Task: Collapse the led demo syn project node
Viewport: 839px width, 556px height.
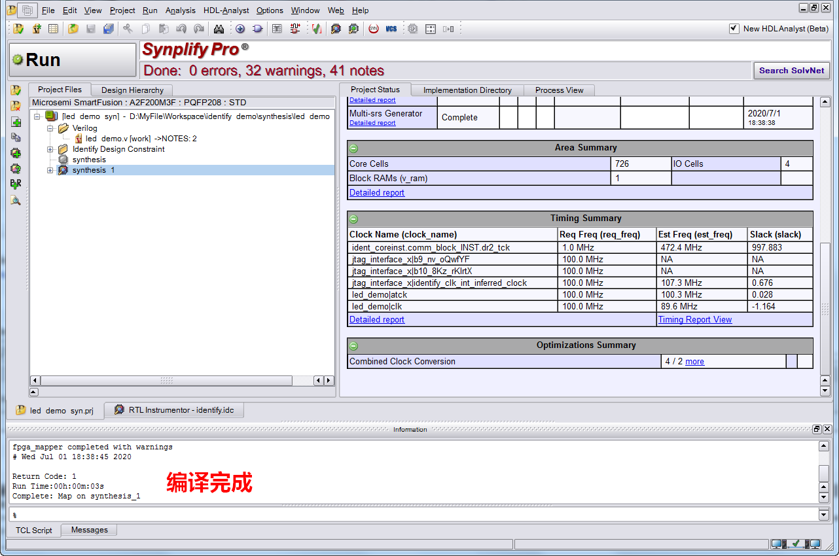Action: 37,116
